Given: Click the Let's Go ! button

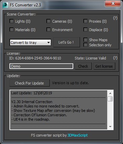Looking at the screenshot, I should (67, 42).
